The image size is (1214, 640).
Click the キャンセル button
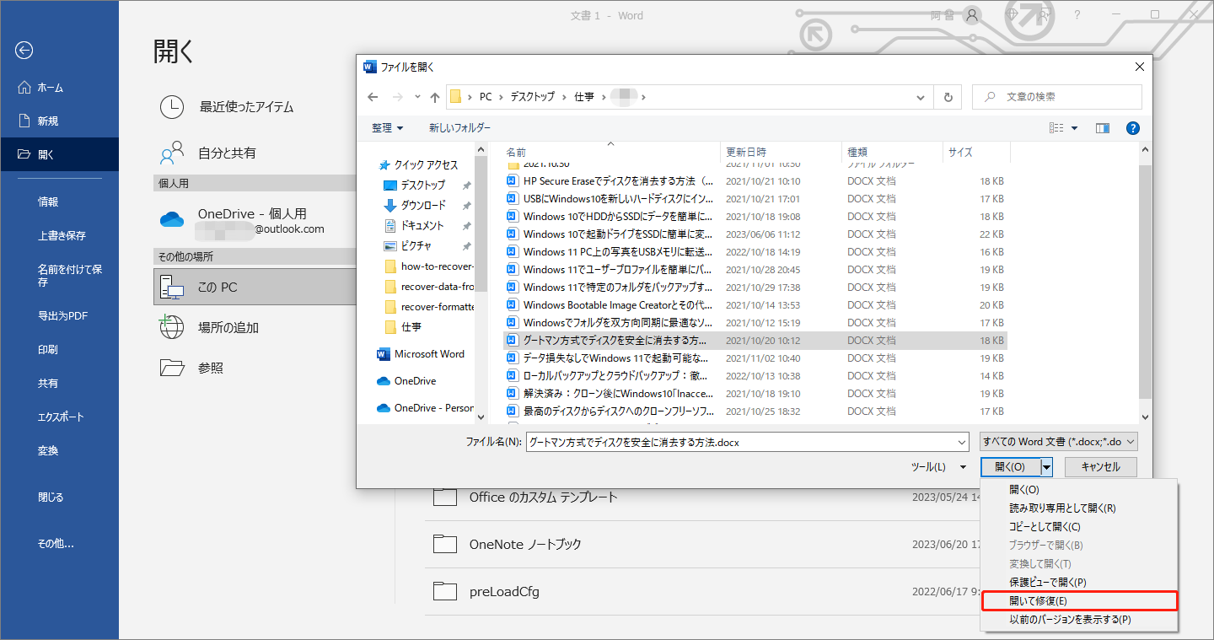pos(1100,466)
